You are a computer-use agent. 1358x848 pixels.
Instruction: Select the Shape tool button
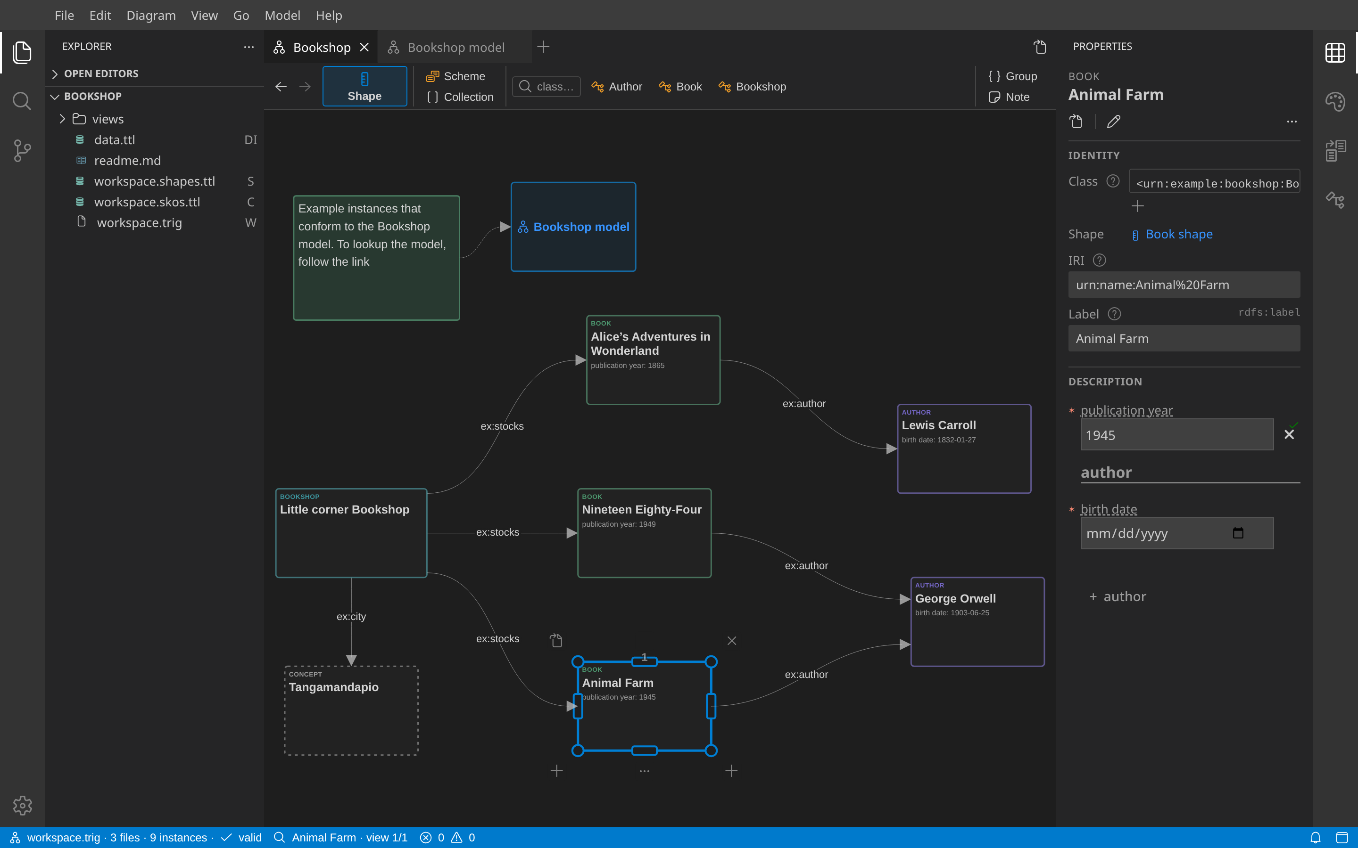365,86
